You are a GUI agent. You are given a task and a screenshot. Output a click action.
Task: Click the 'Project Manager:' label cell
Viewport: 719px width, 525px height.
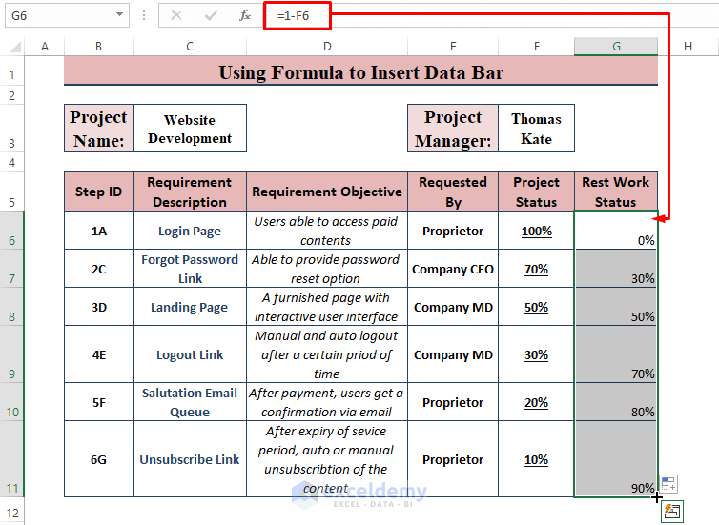[453, 129]
